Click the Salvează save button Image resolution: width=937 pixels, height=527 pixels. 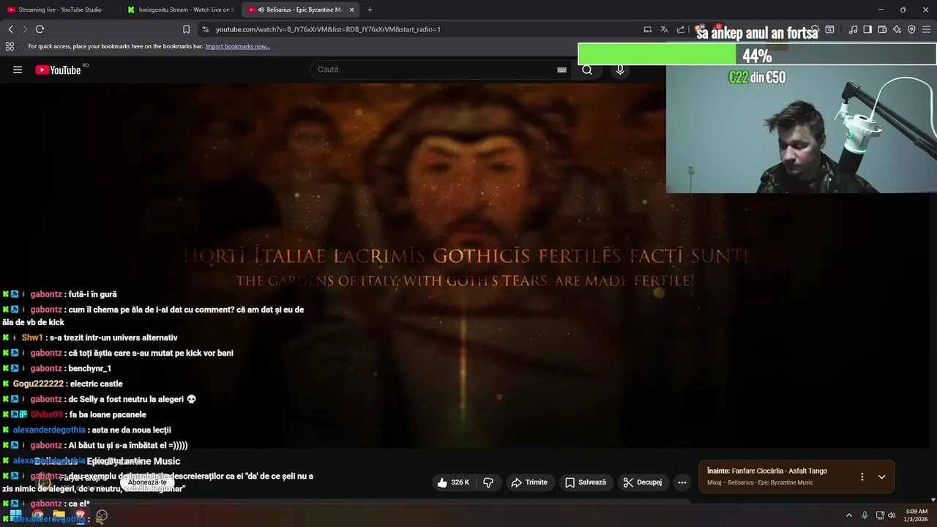[x=586, y=482]
